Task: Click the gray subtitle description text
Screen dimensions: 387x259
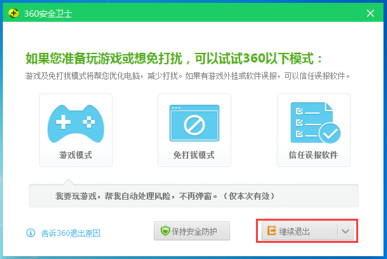Action: coord(188,77)
